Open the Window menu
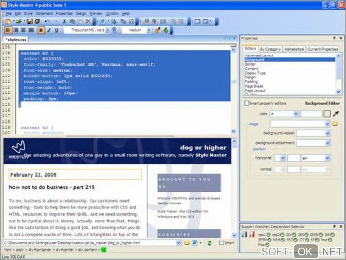Image resolution: width=346 pixels, height=260 pixels. click(x=112, y=14)
